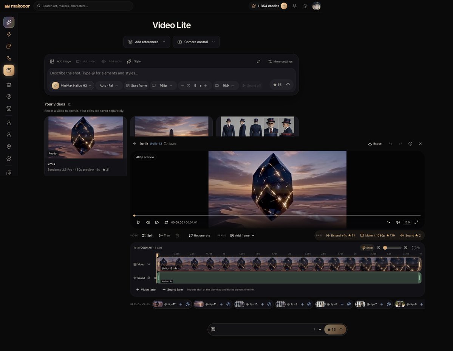
Task: Click Make it 1080p button
Action: (377, 236)
